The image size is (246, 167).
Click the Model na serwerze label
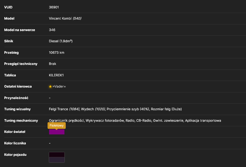click(20, 30)
